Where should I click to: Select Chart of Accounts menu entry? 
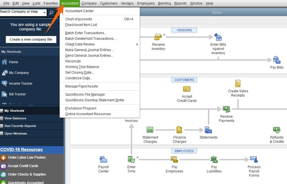pyautogui.click(x=79, y=19)
